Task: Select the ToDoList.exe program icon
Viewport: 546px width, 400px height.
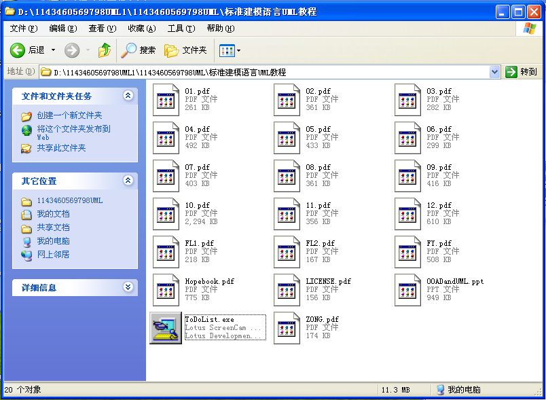Action: pyautogui.click(x=166, y=328)
